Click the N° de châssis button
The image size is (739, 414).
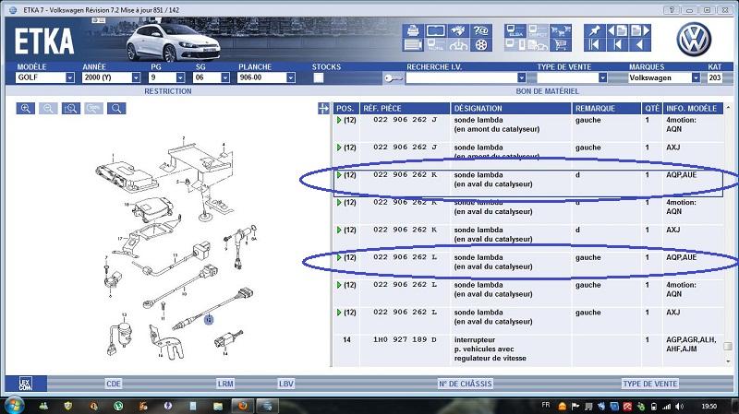(466, 384)
